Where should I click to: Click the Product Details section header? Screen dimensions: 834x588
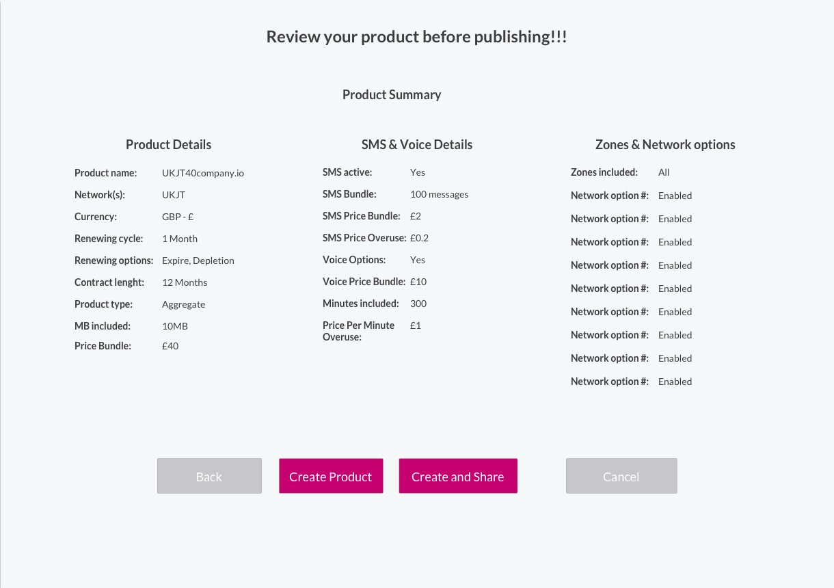point(168,145)
